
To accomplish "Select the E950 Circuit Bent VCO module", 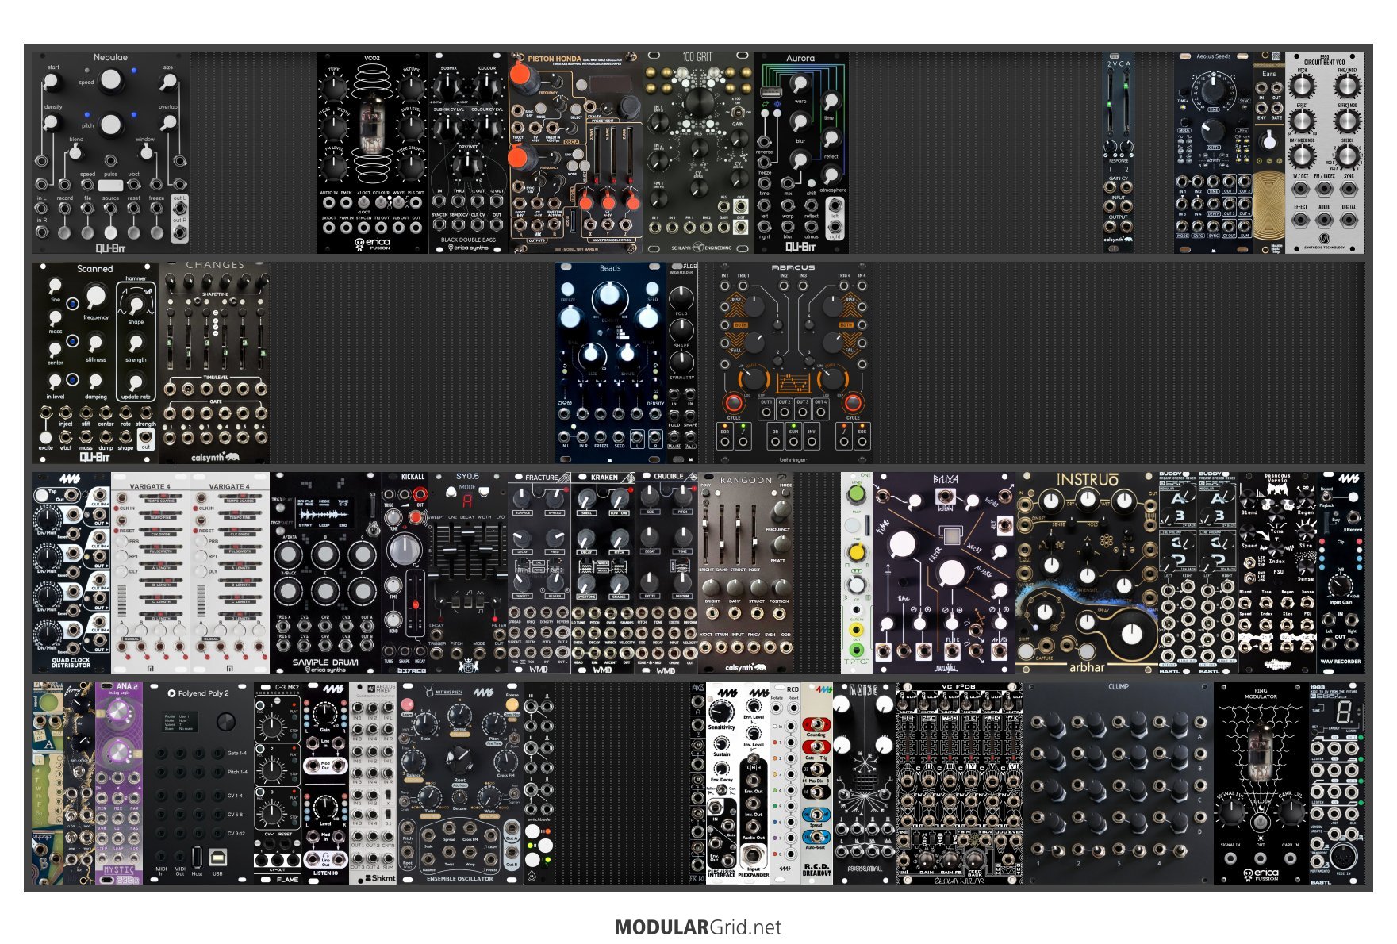I will pos(1325,153).
